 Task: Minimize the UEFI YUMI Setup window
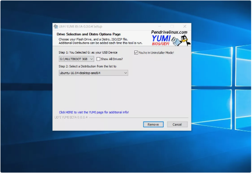click(160, 26)
